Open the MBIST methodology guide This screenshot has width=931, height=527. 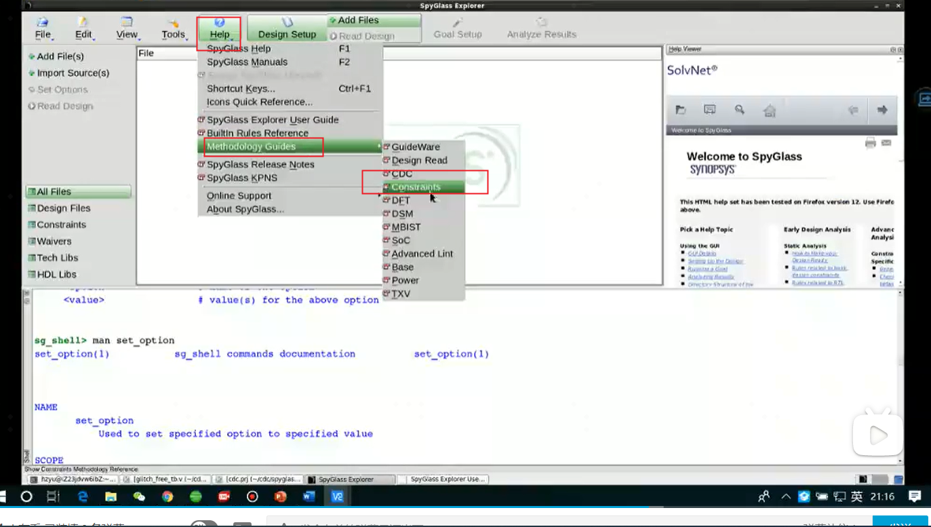click(422, 227)
